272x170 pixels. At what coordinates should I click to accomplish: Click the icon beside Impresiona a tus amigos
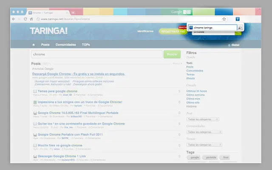click(35, 102)
